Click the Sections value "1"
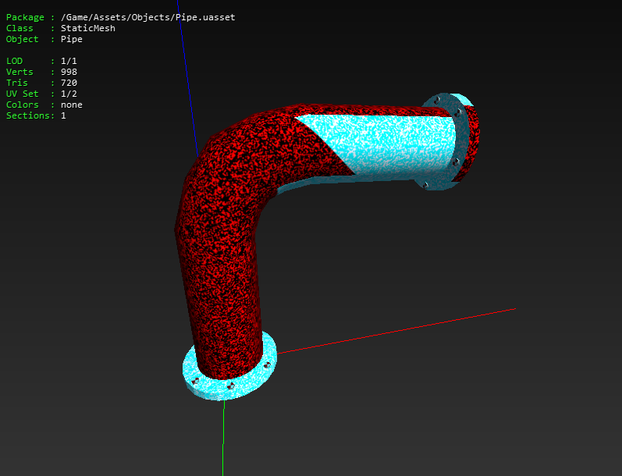622x476 pixels. click(63, 115)
